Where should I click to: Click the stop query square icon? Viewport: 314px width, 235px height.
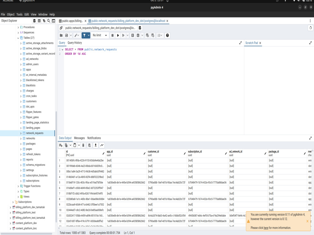click(x=112, y=35)
